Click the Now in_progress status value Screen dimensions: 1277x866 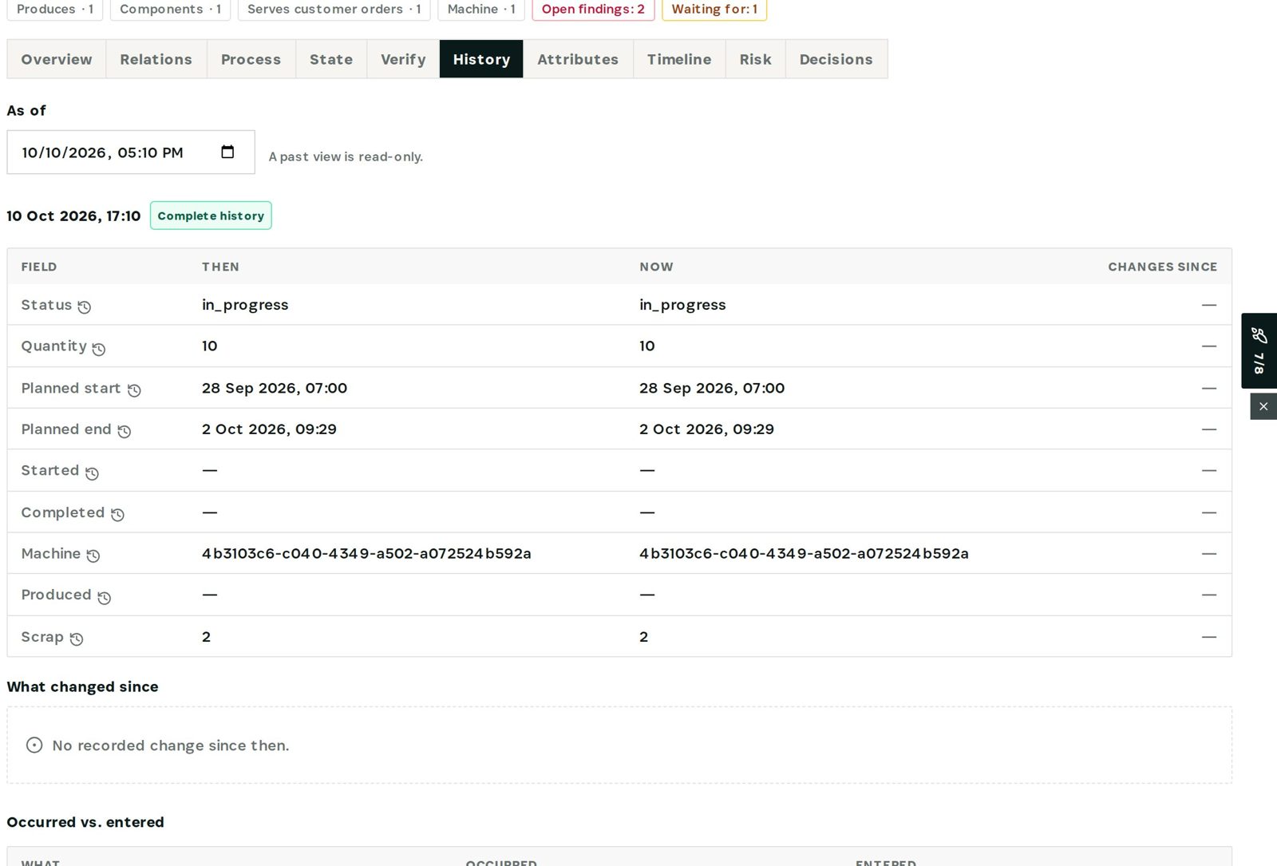point(682,305)
